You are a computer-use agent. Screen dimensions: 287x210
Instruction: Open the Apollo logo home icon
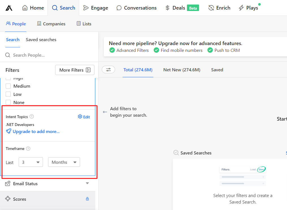point(9,8)
